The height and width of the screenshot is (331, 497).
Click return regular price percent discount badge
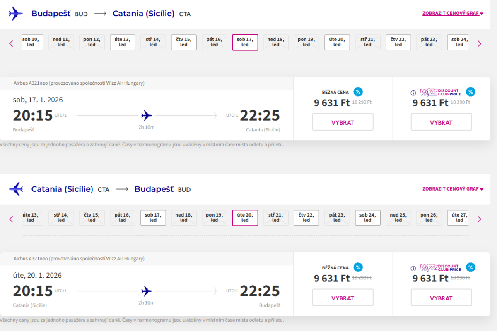(358, 267)
